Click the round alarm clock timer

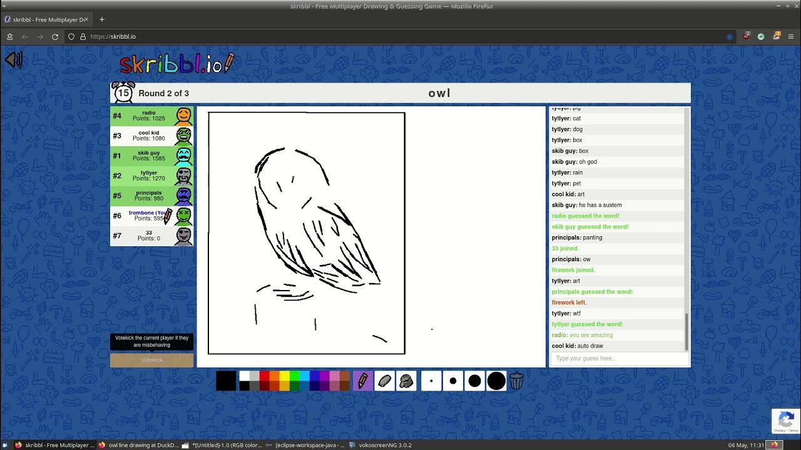tap(123, 92)
